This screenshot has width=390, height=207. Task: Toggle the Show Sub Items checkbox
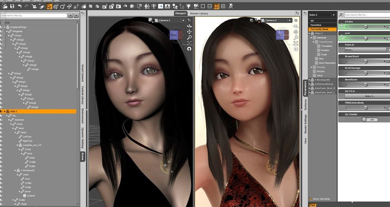(x=311, y=199)
